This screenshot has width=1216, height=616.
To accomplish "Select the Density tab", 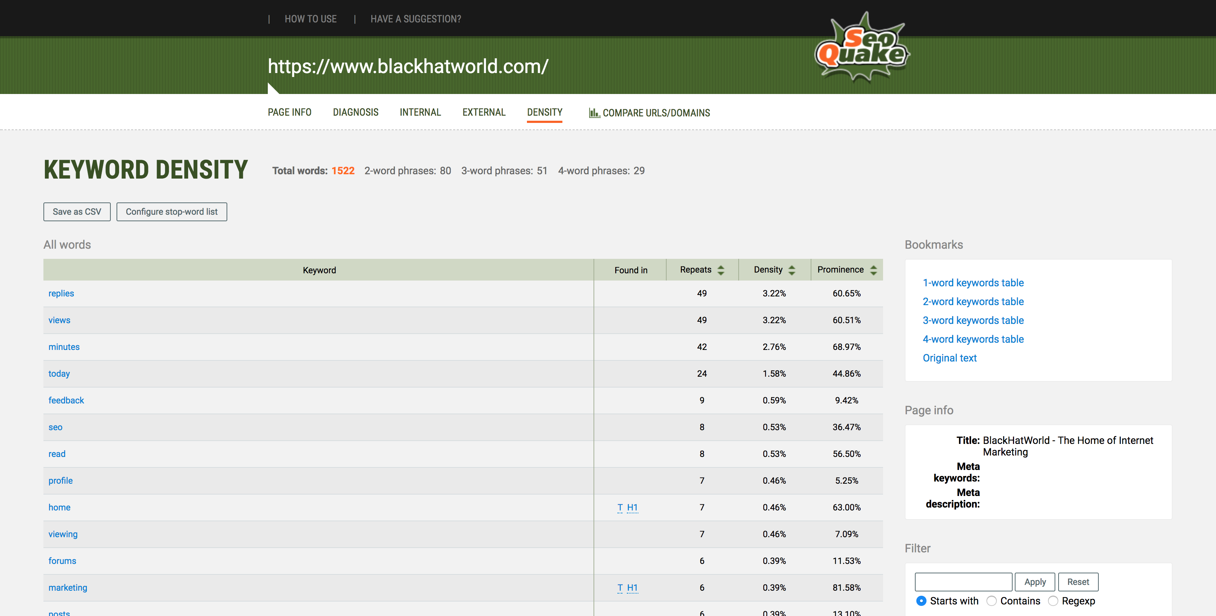I will coord(545,112).
